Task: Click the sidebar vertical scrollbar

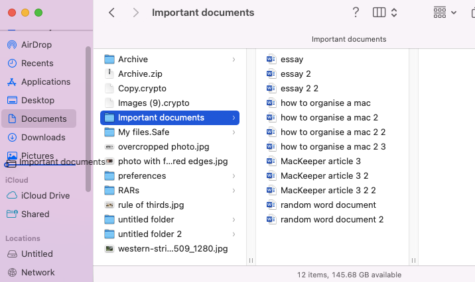Action: coord(88,119)
